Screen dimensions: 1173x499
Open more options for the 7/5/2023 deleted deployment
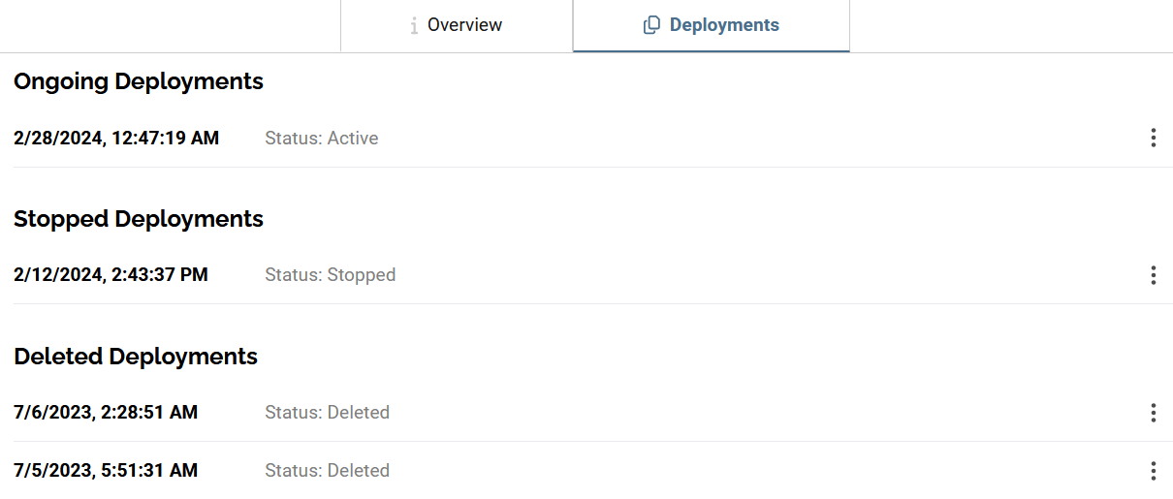(1153, 471)
